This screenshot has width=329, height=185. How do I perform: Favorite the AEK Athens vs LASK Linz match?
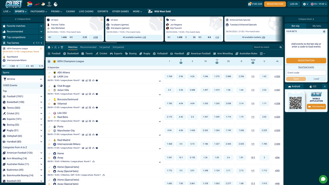click(49, 77)
